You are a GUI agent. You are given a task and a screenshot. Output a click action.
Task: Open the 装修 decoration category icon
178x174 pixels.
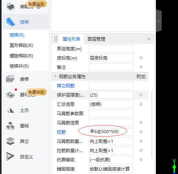(x=10, y=78)
